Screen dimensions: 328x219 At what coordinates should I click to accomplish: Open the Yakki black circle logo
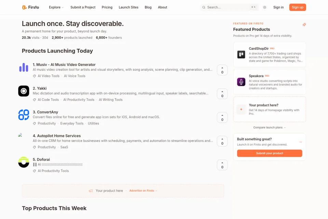tap(24, 91)
